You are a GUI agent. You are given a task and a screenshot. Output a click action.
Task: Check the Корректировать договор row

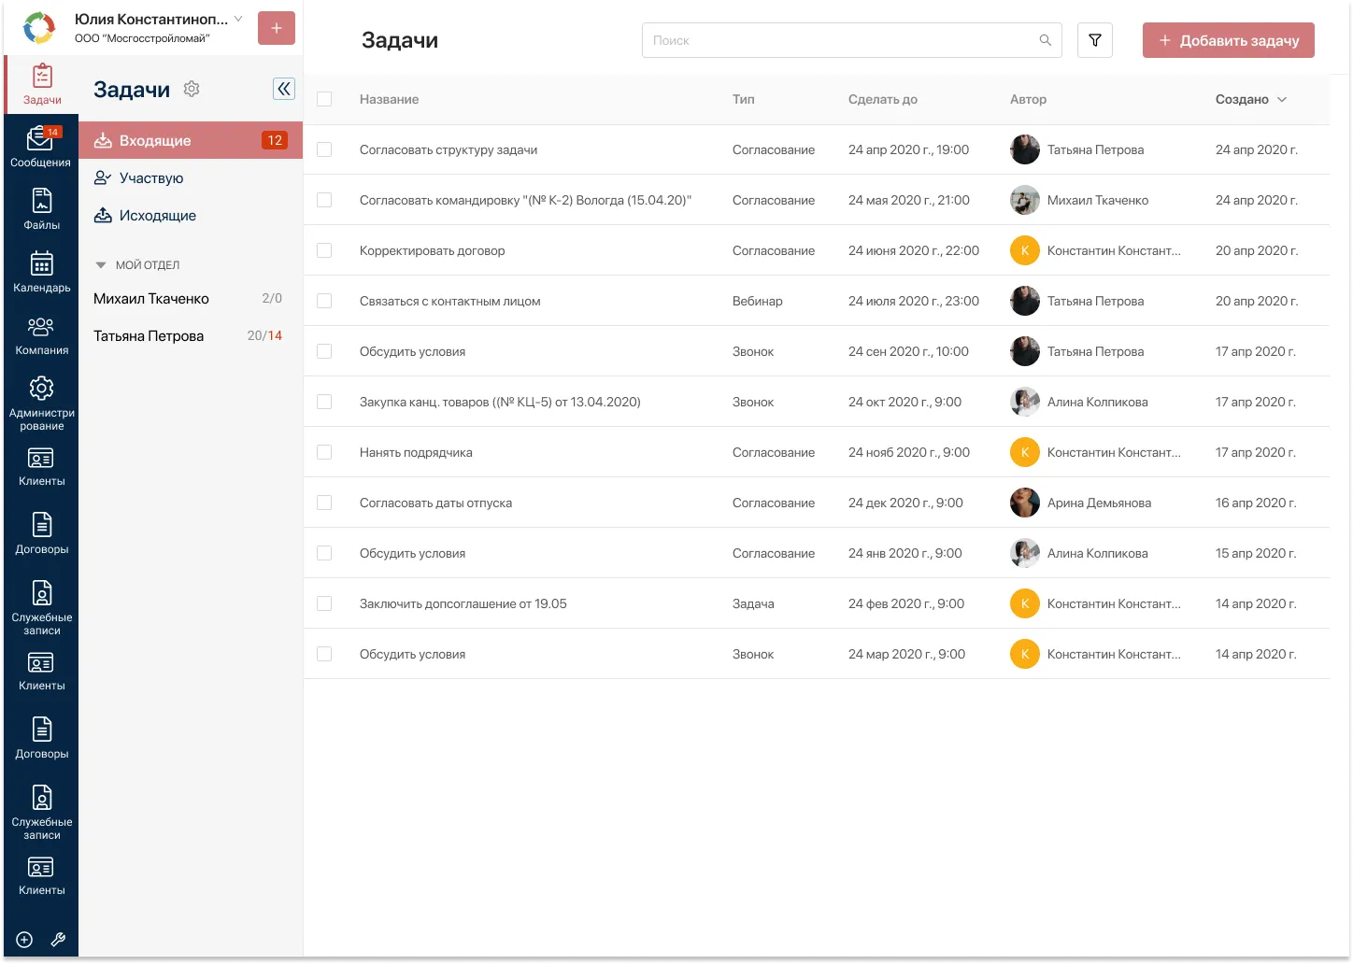point(324,250)
